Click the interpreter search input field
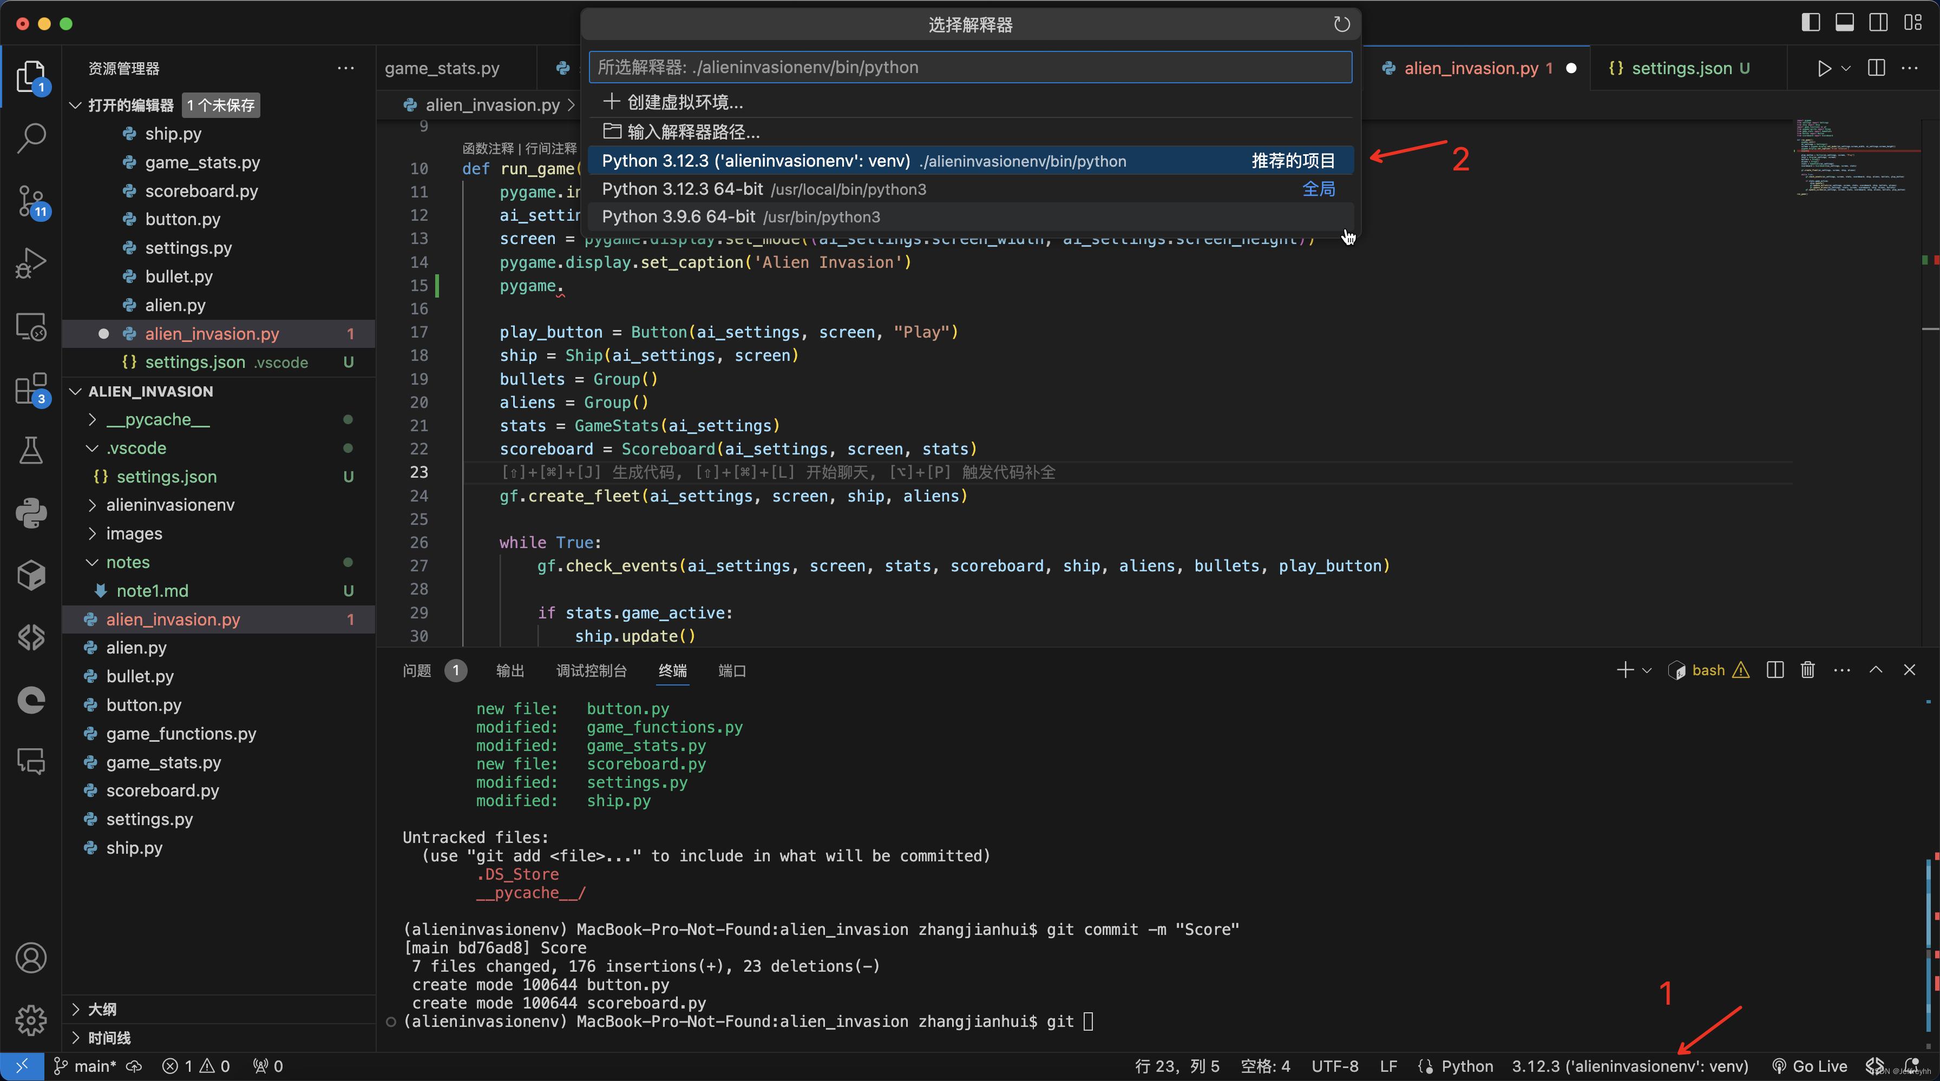 point(969,67)
